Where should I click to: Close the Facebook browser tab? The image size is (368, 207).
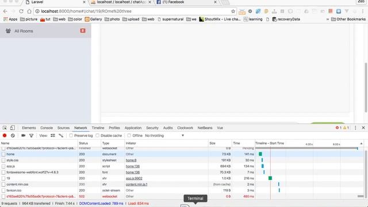(215, 2)
